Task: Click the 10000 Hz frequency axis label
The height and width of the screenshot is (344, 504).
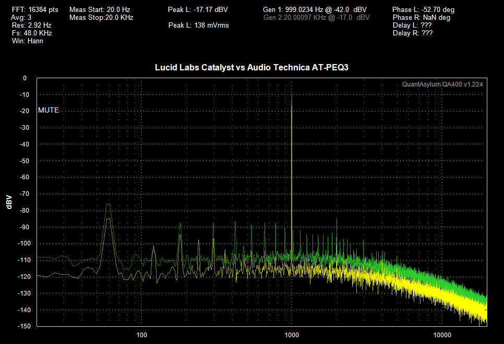Action: pyautogui.click(x=442, y=335)
